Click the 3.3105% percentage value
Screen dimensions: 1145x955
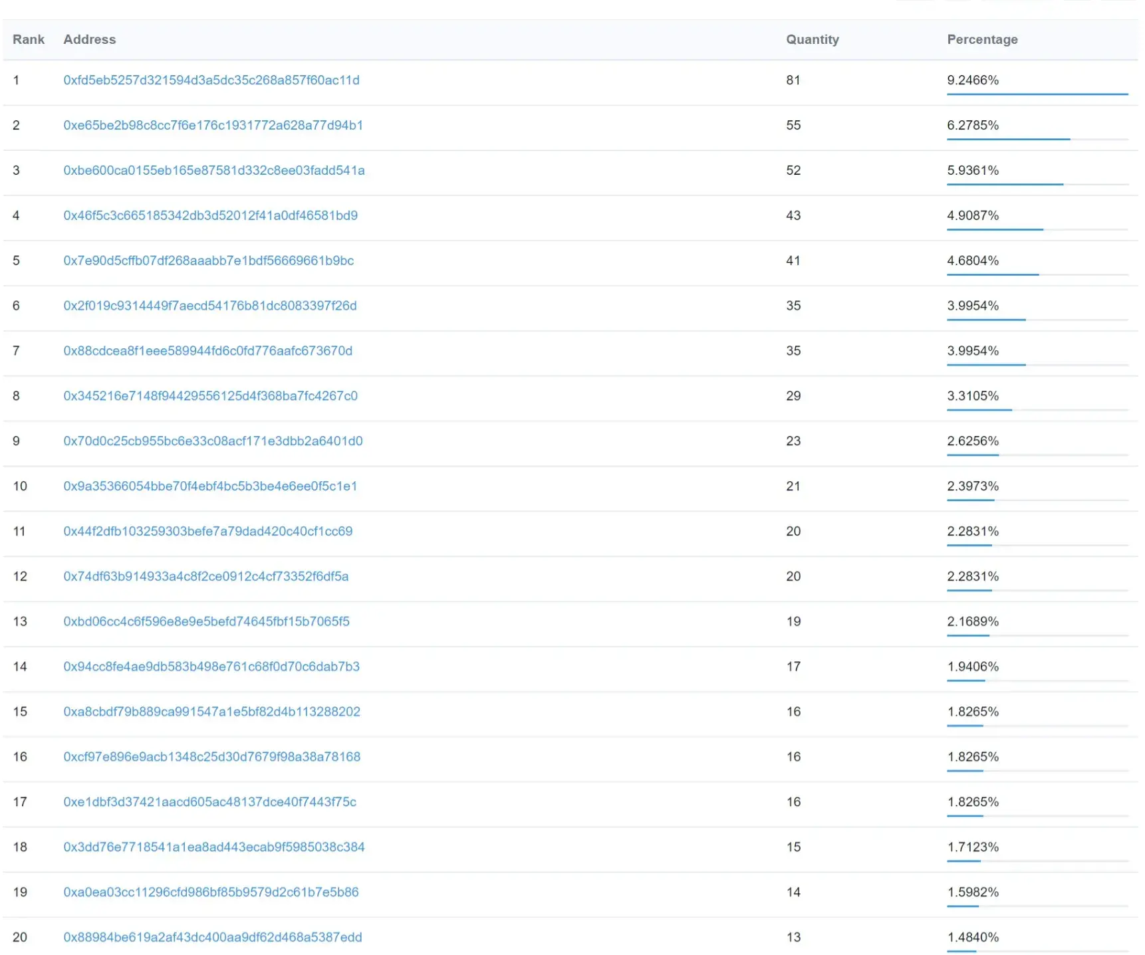(973, 396)
